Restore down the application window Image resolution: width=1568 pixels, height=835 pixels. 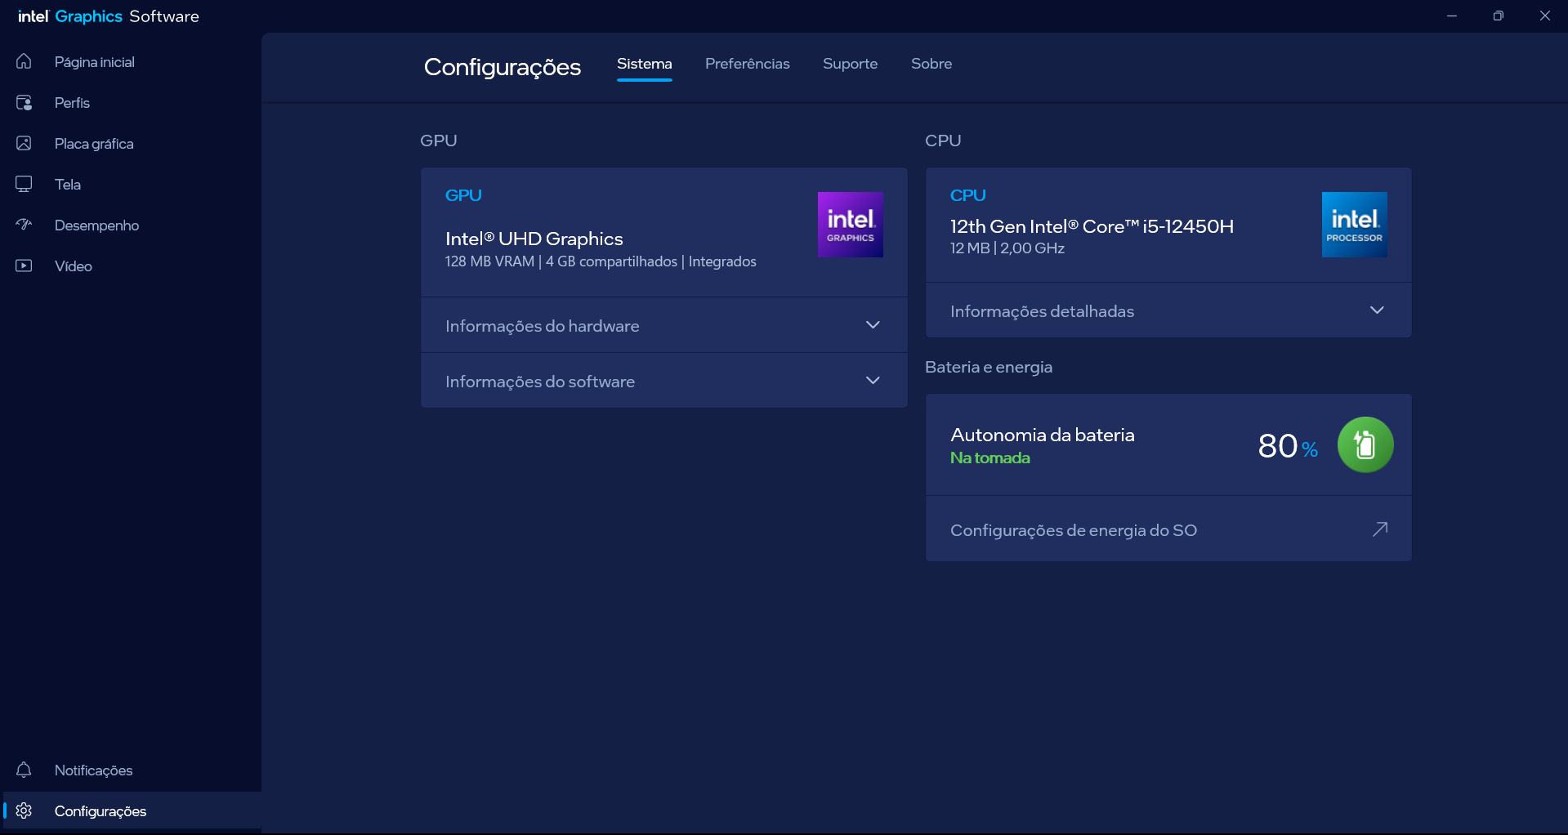pos(1498,16)
